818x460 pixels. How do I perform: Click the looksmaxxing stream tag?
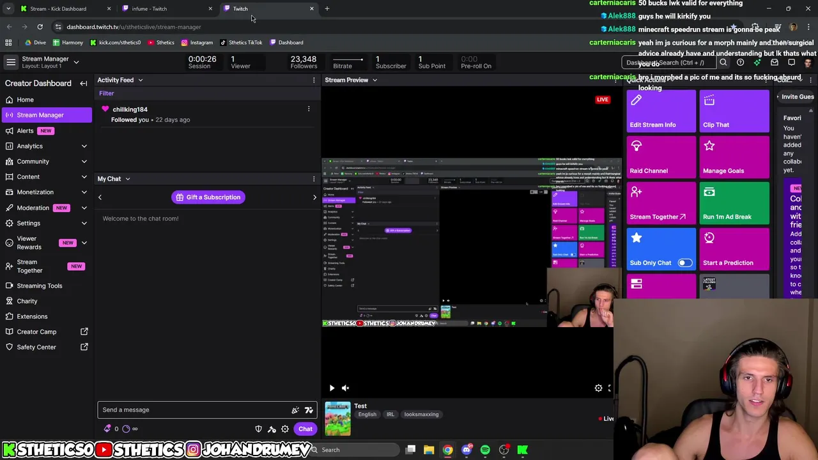[x=421, y=415]
